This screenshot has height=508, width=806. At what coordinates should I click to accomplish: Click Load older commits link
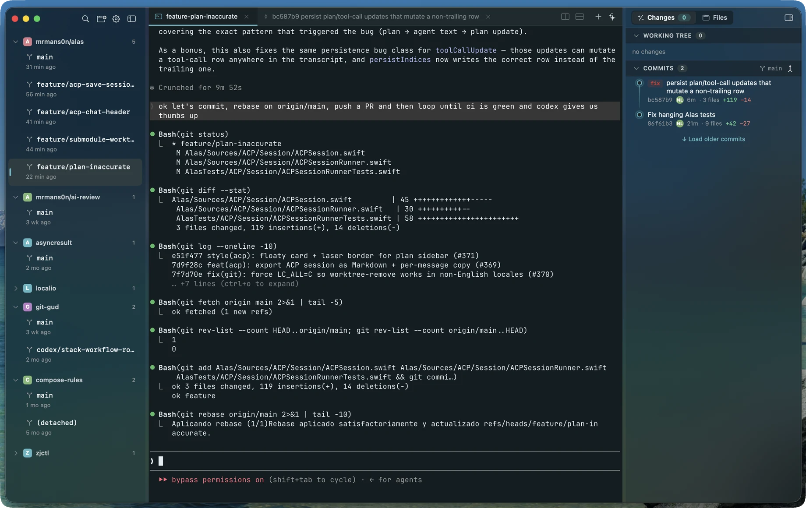tap(713, 139)
